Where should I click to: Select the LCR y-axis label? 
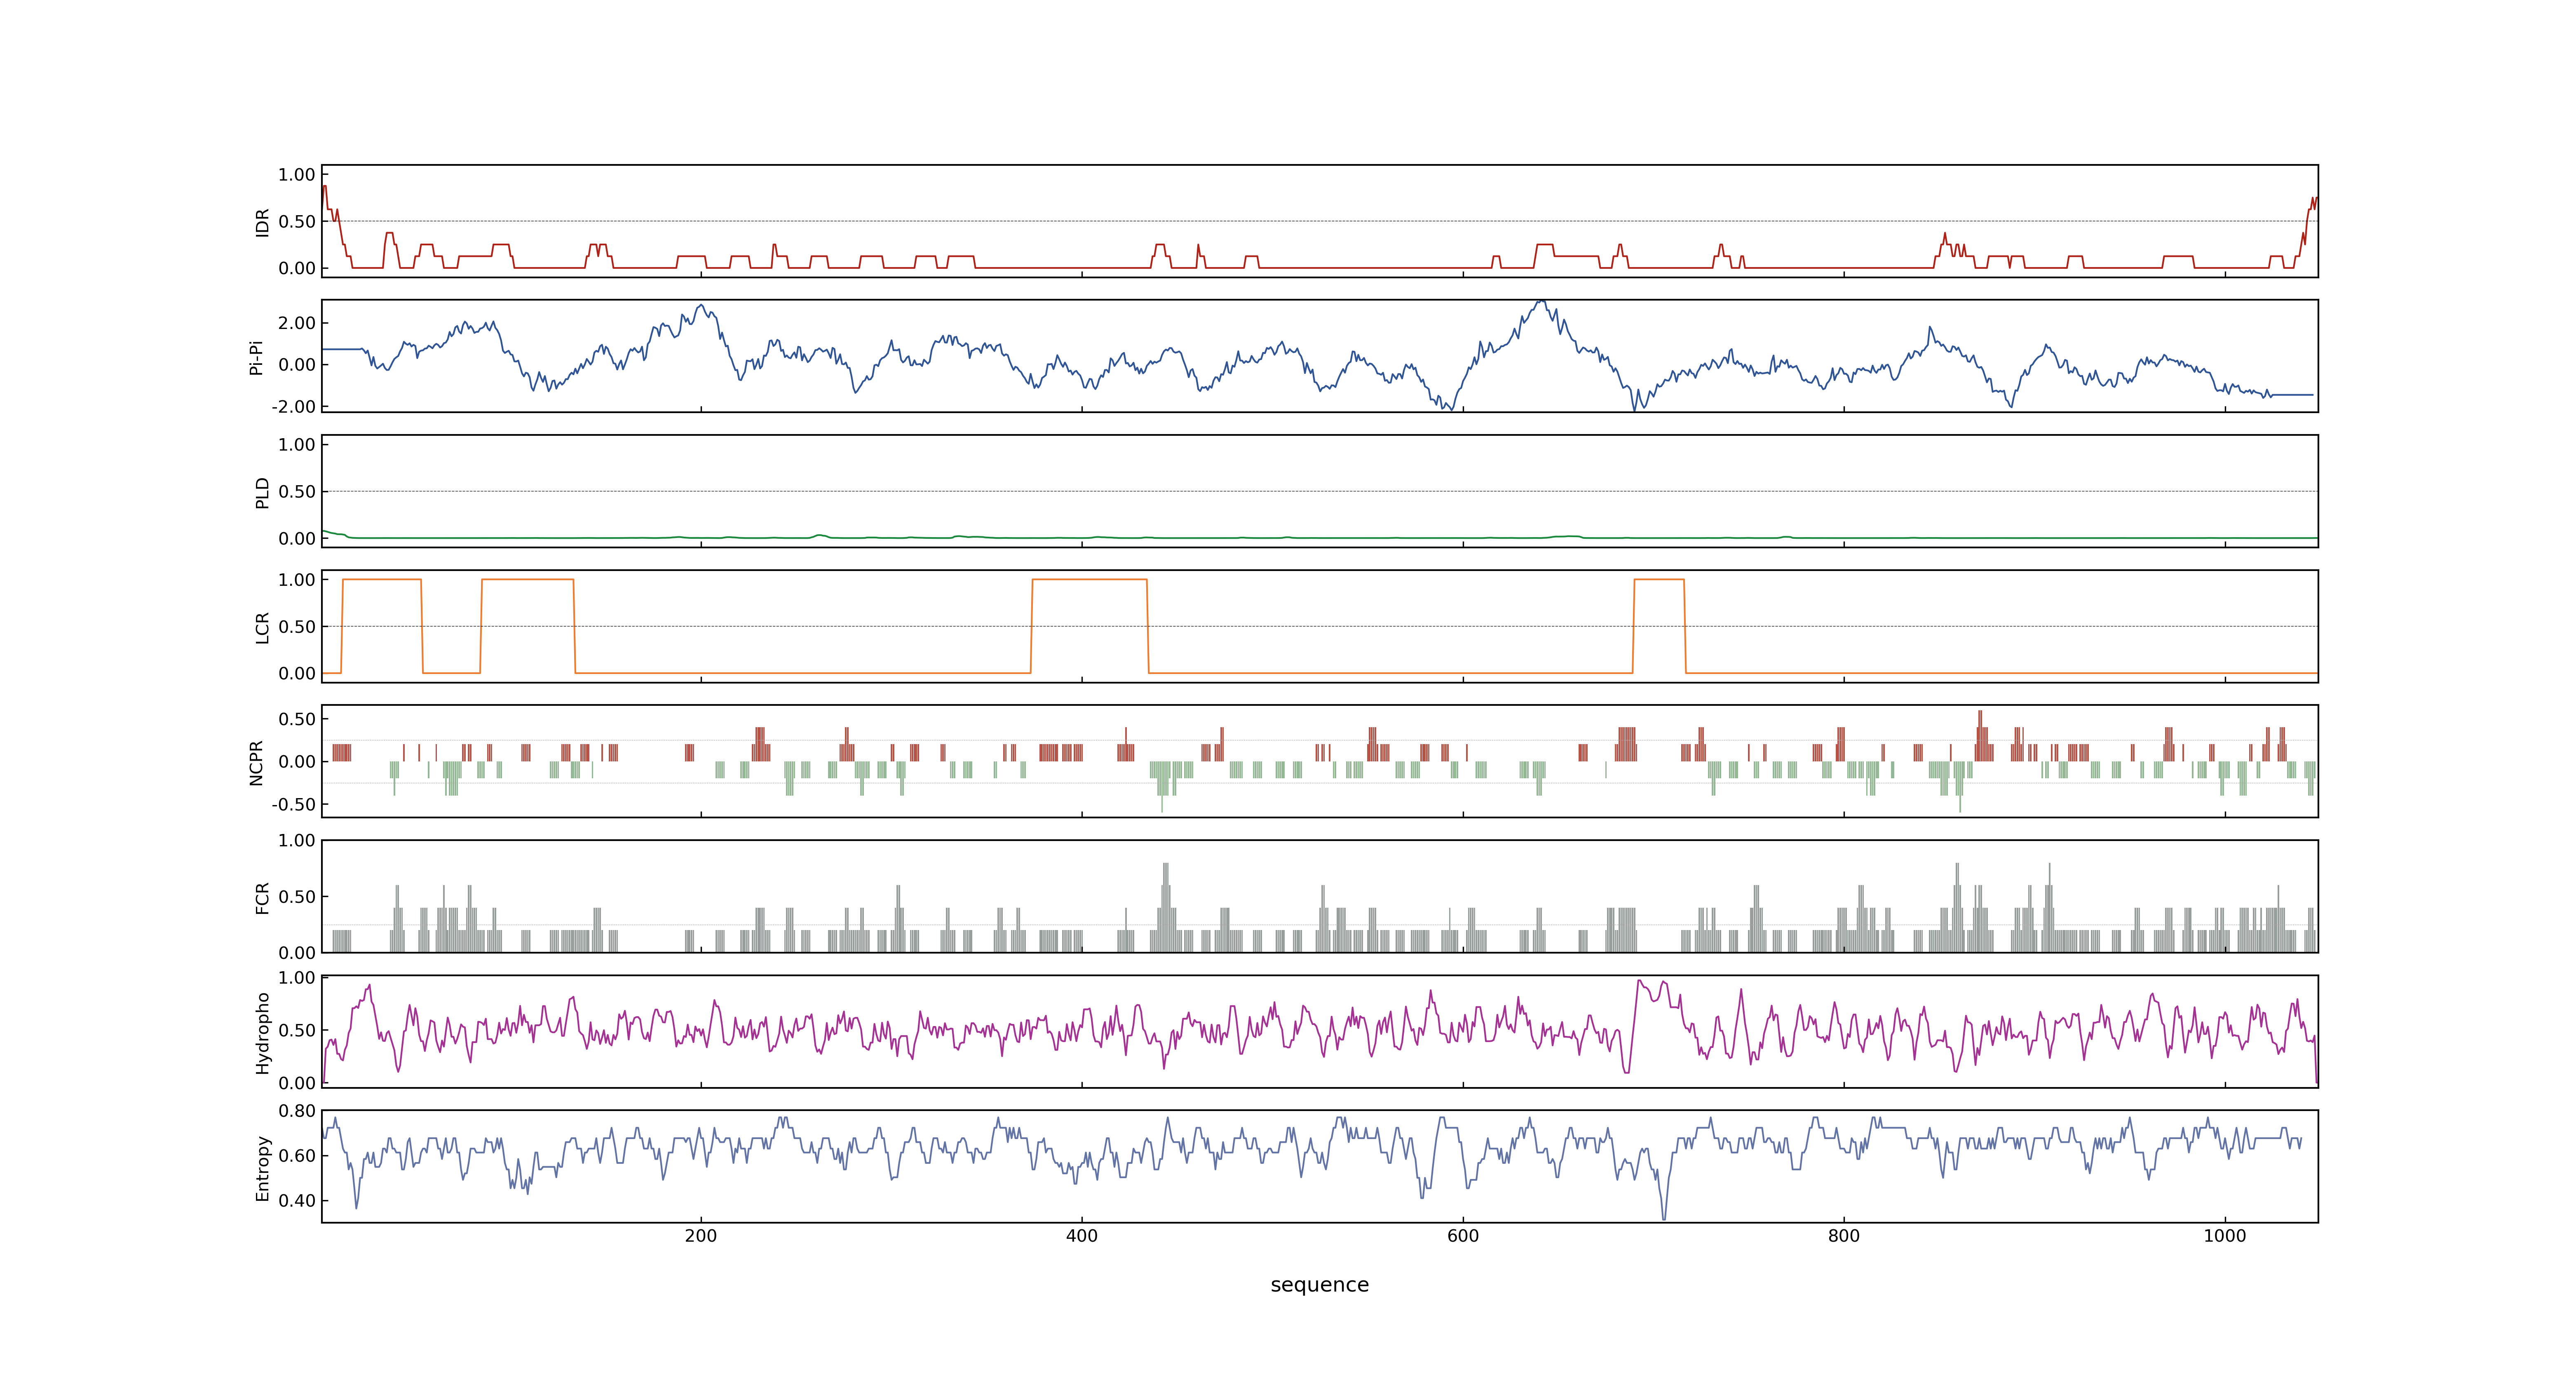coord(262,627)
